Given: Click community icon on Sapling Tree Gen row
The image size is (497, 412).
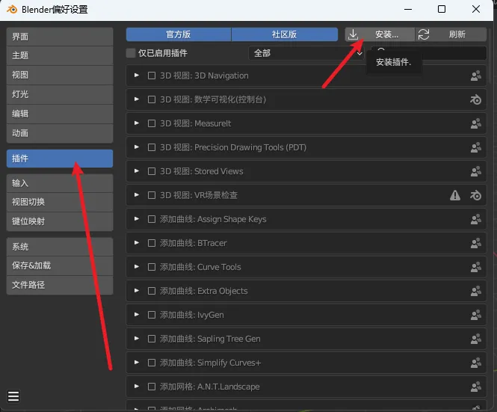Looking at the screenshot, I should tap(476, 339).
